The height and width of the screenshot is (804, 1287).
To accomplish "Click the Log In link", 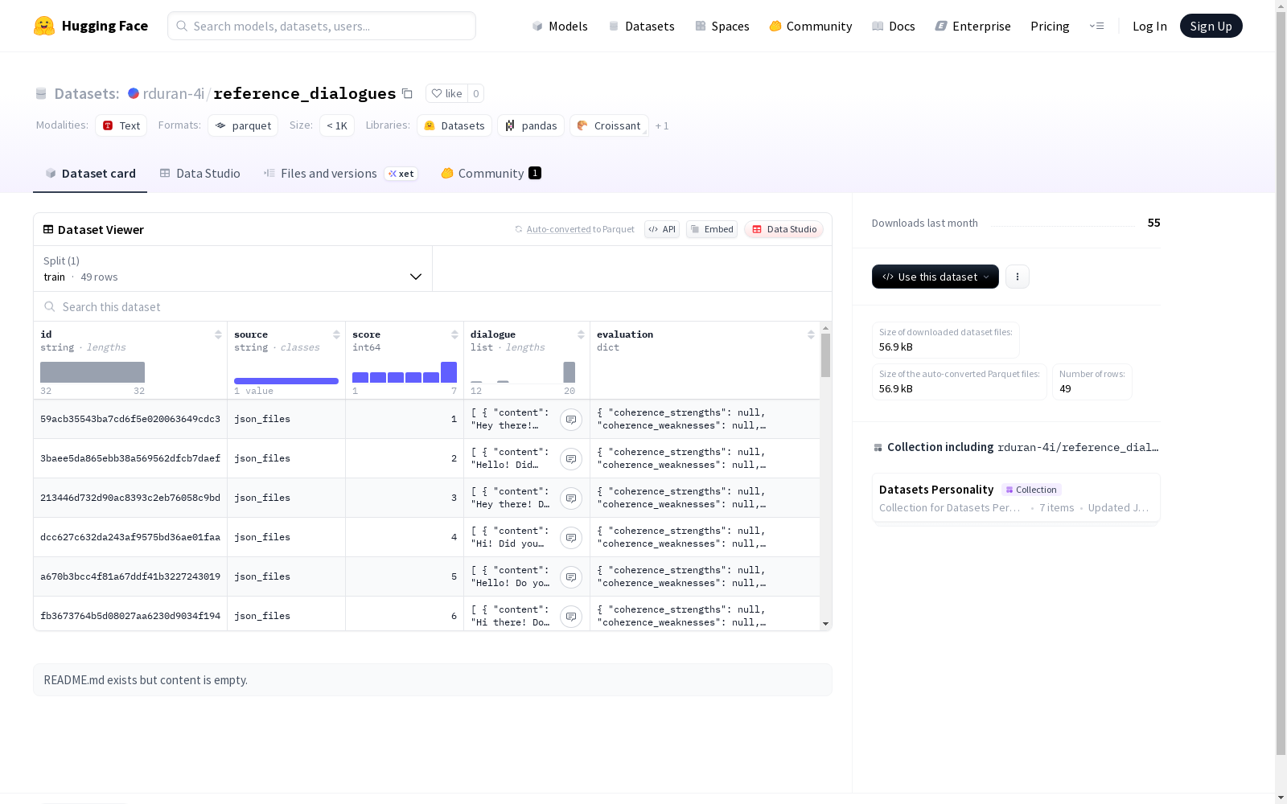I will point(1149,26).
